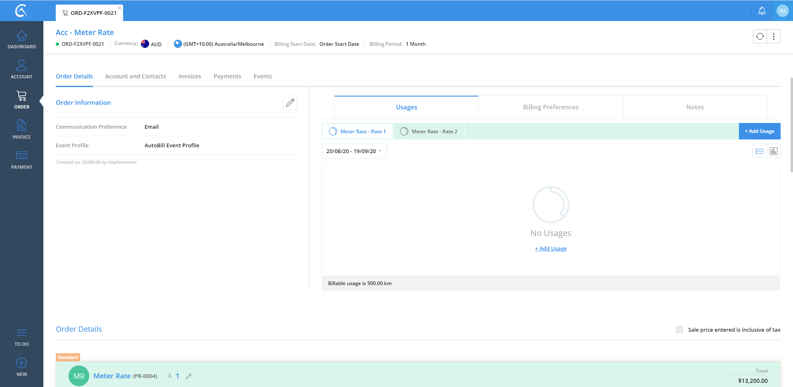Click the refresh order icon
Viewport: 793px width, 387px height.
[760, 36]
